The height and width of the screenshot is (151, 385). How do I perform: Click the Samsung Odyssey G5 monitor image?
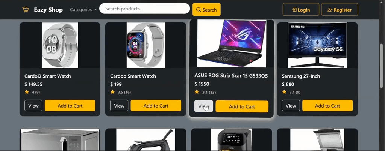pyautogui.click(x=317, y=45)
